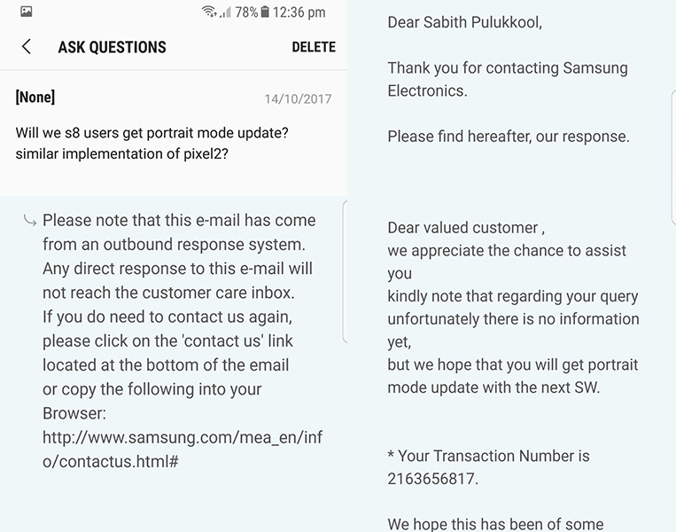Open the samsung.com contactus URL link
The height and width of the screenshot is (532, 676).
[x=182, y=449]
